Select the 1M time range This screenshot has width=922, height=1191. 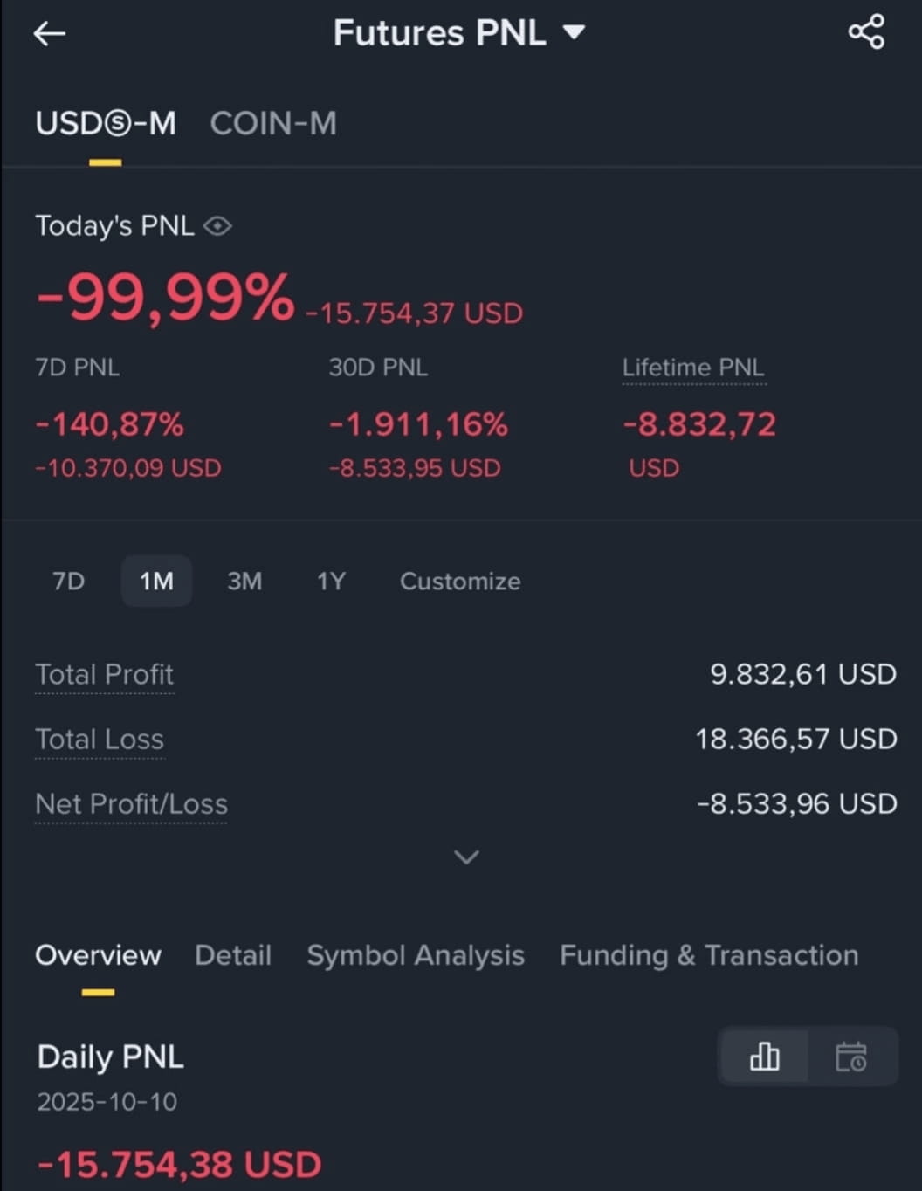coord(156,581)
